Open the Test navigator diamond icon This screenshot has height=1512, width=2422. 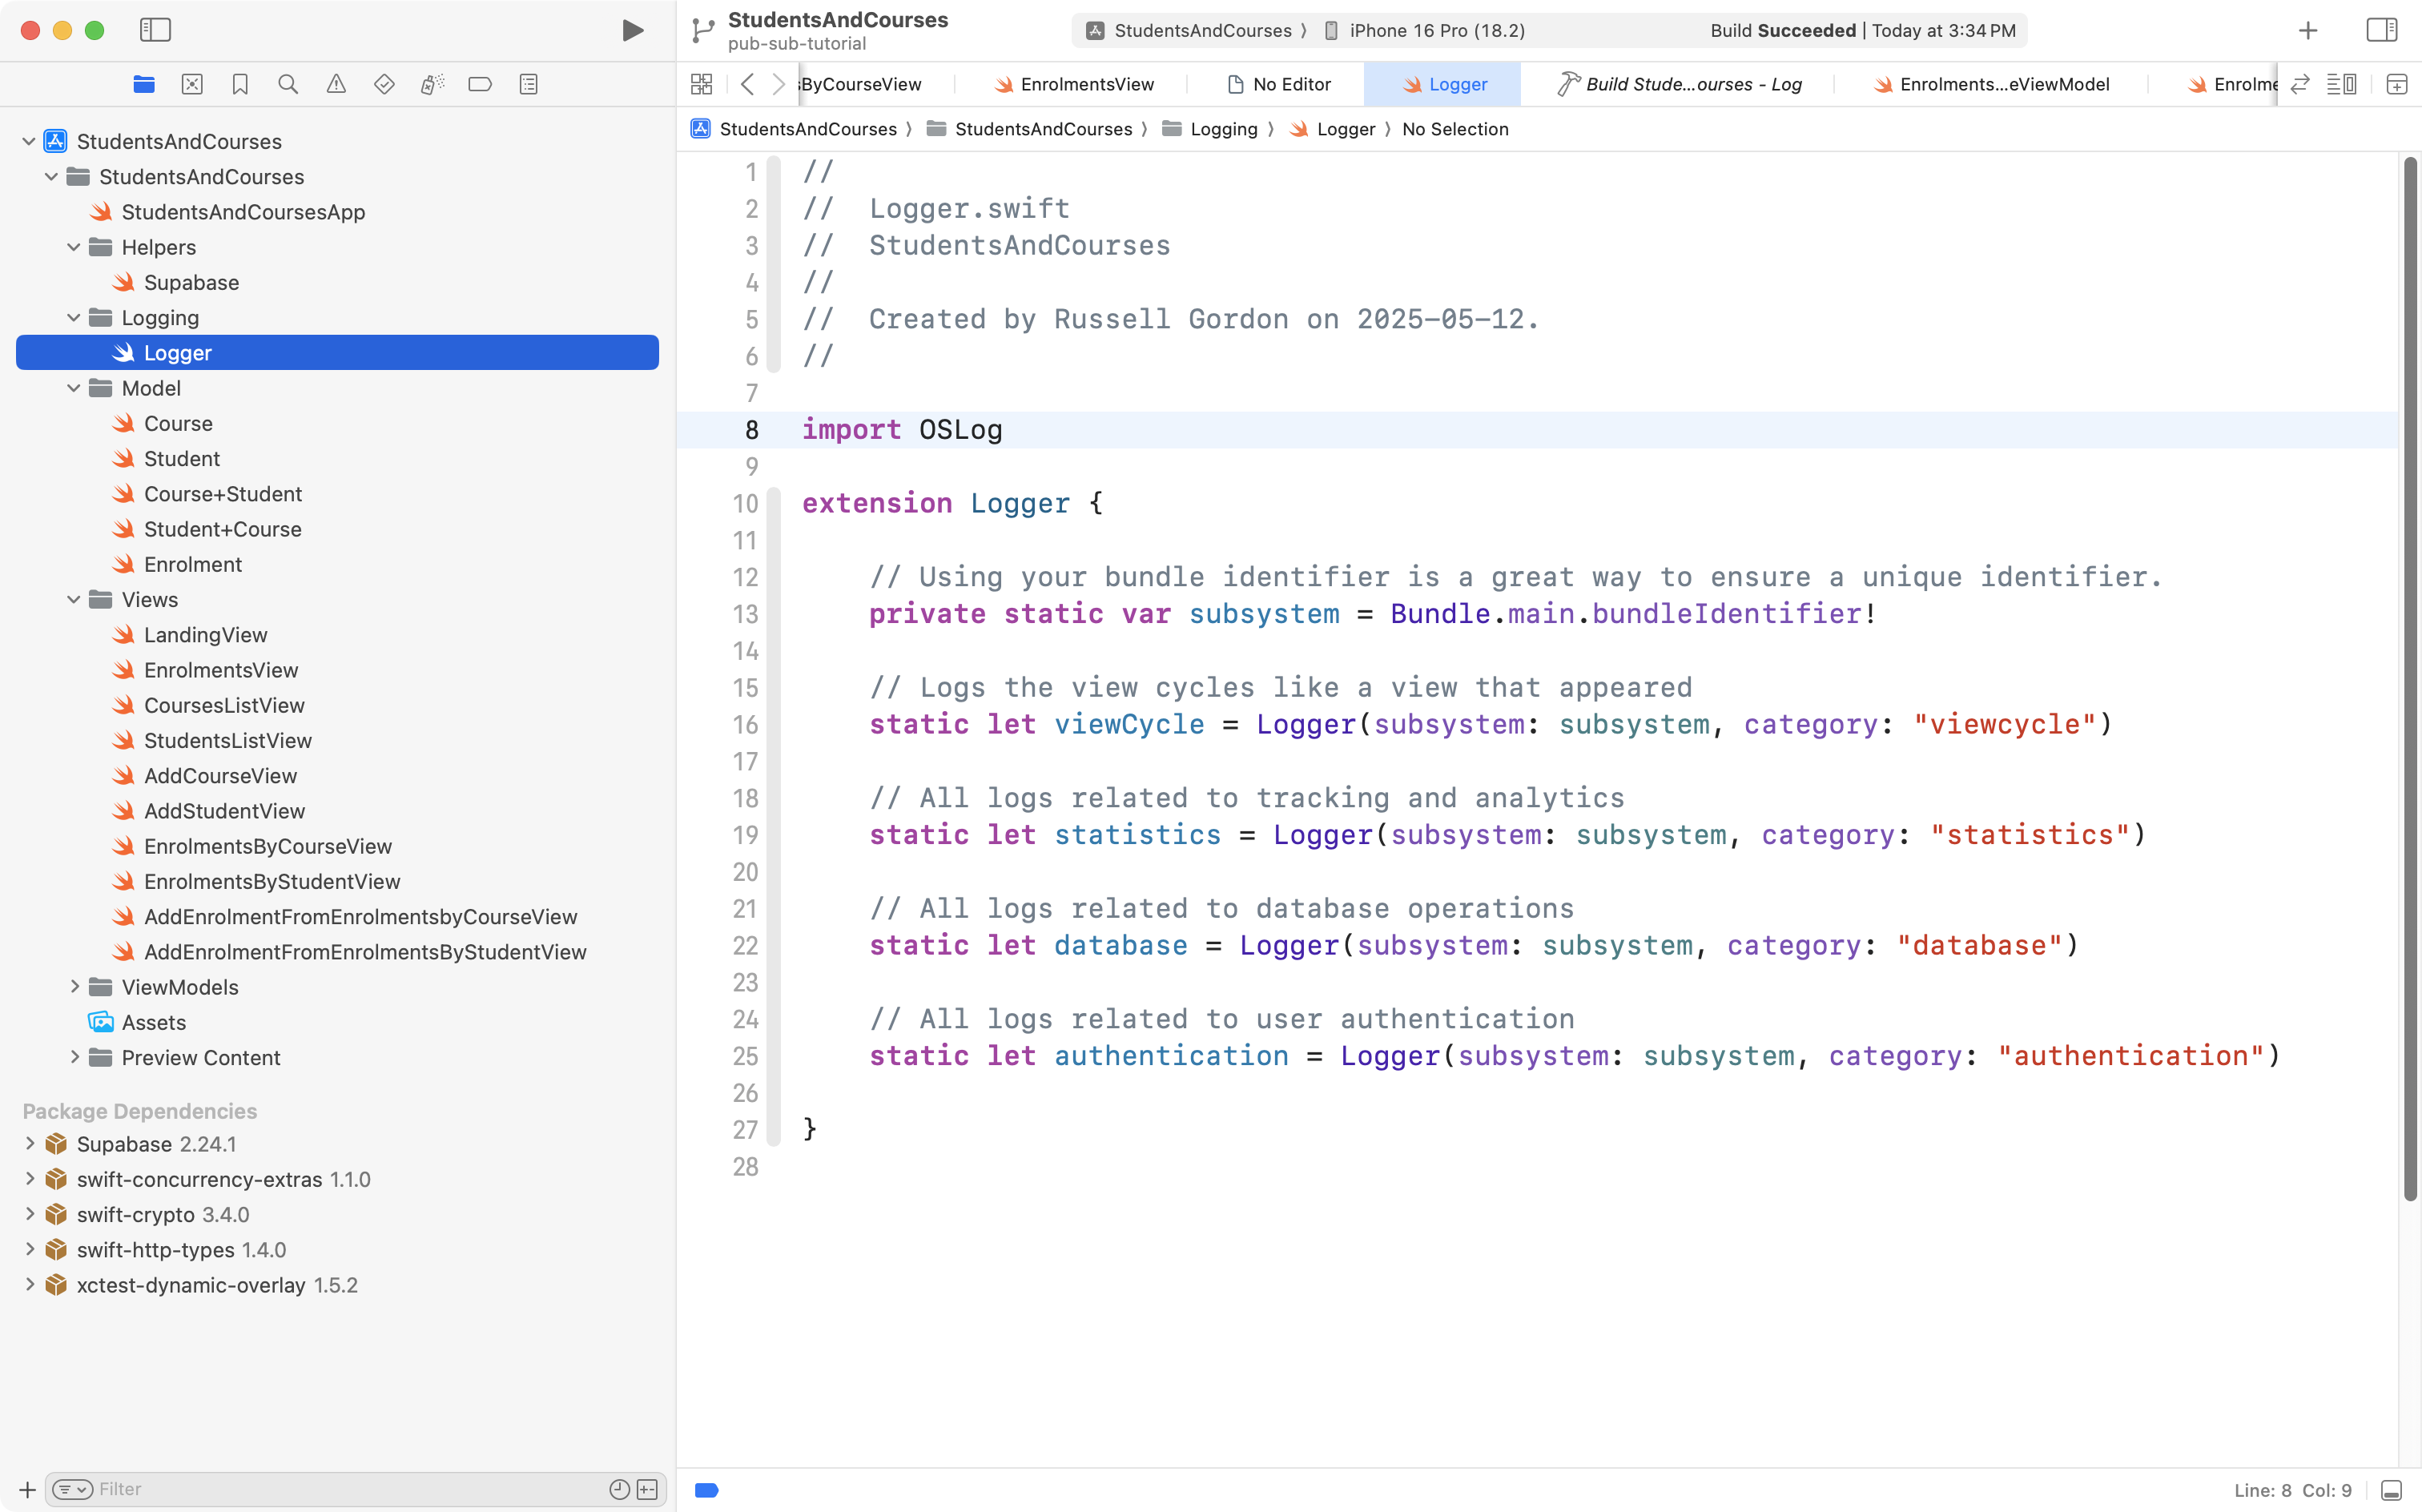384,85
